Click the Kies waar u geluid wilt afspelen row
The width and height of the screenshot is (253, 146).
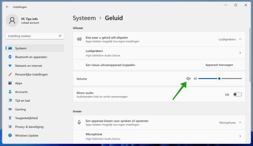pos(159,39)
